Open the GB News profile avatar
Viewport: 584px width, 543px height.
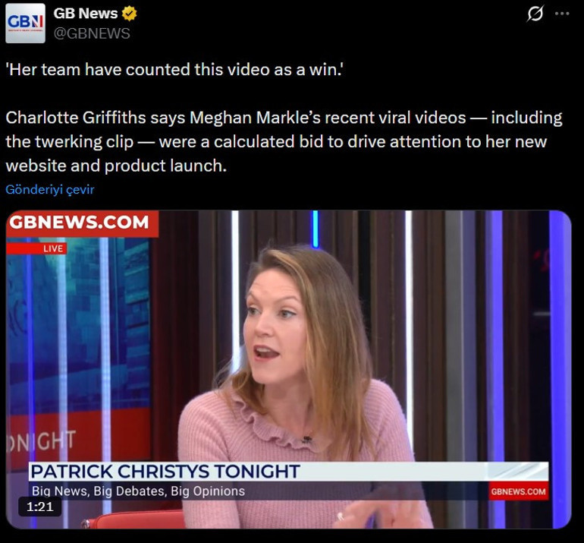[25, 24]
